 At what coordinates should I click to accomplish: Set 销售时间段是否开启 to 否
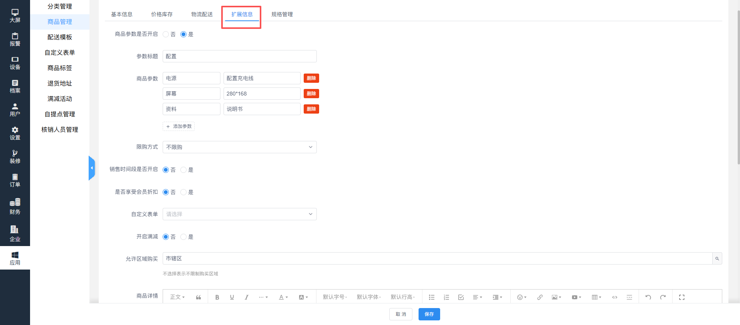pos(166,170)
